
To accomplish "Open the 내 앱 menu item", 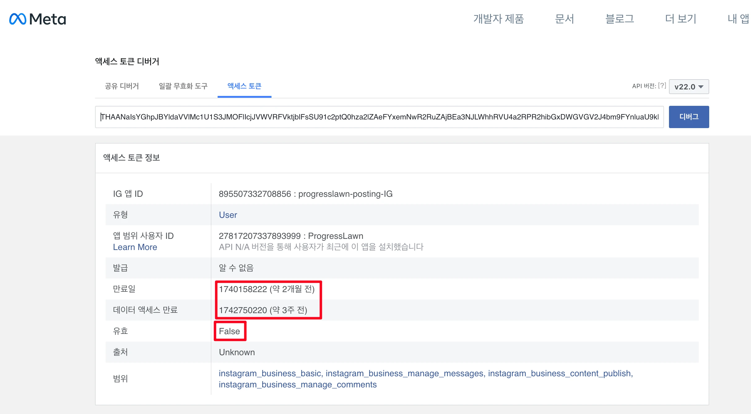I will [x=739, y=19].
